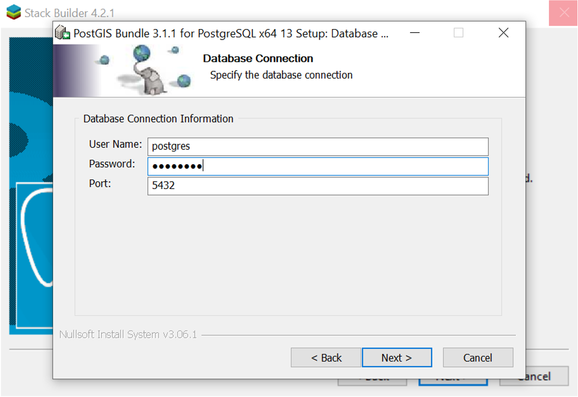
Task: Click the Stack Builder logo icon
Action: (14, 13)
